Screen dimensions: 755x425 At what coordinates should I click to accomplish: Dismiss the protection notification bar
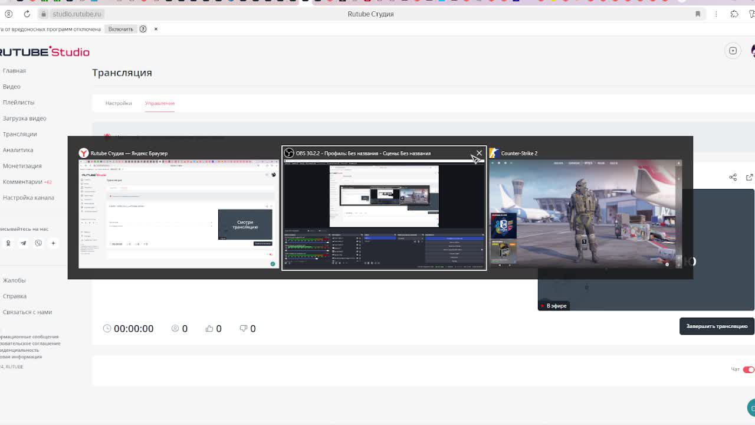pyautogui.click(x=156, y=29)
